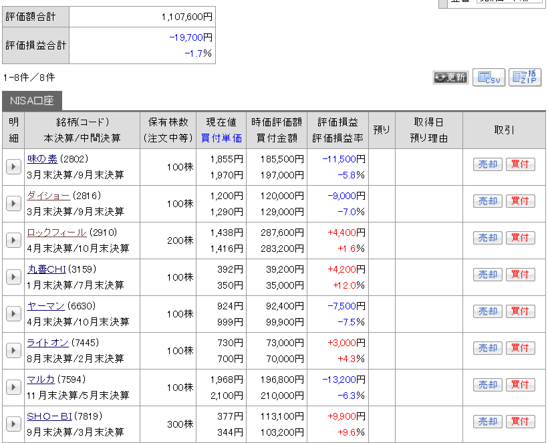Select 丸善CHI gain rate +12.0%

point(348,285)
